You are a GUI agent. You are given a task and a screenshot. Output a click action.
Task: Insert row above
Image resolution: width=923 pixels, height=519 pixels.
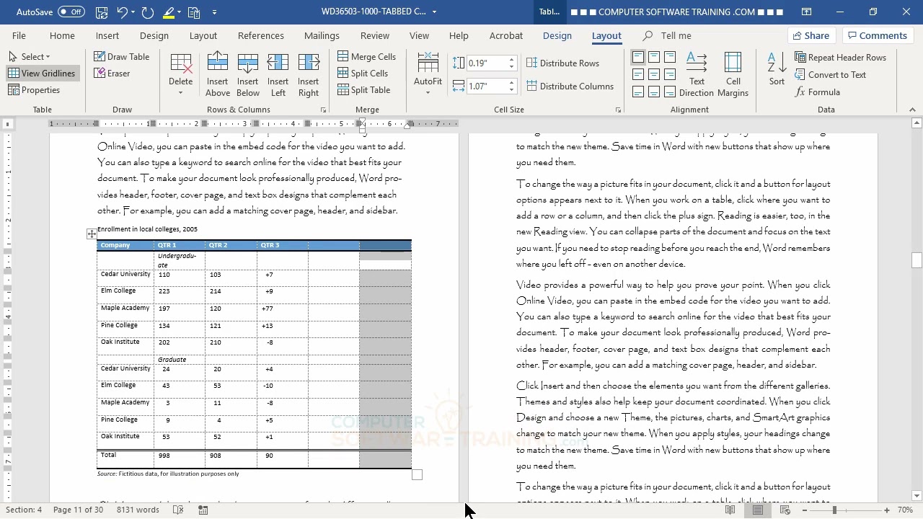(x=217, y=75)
